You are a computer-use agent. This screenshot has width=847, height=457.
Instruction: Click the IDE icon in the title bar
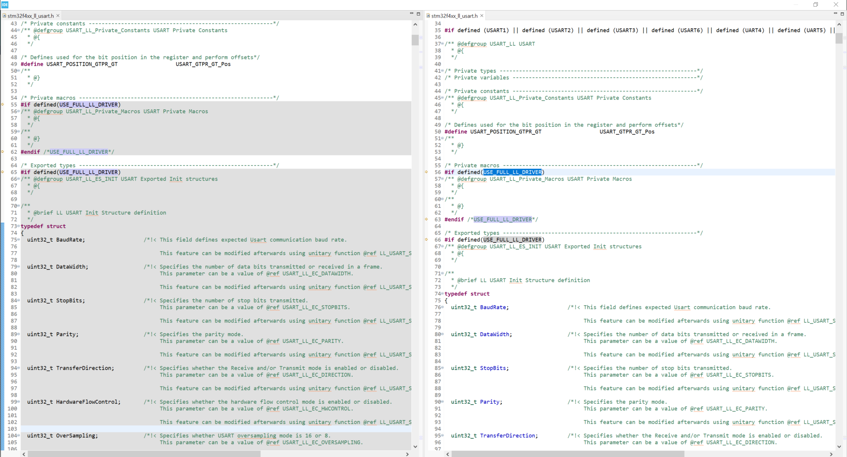pos(4,5)
